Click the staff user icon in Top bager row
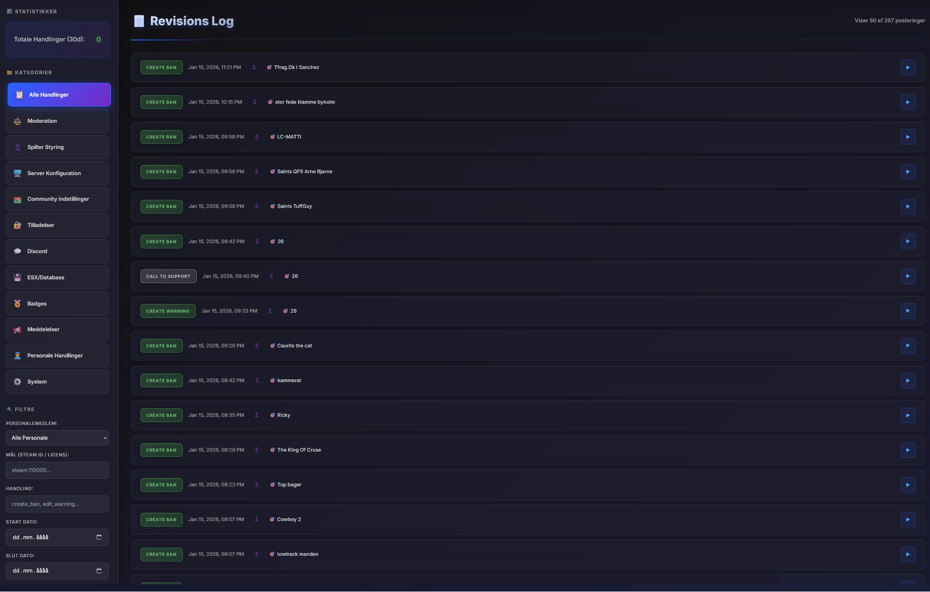 (x=257, y=485)
